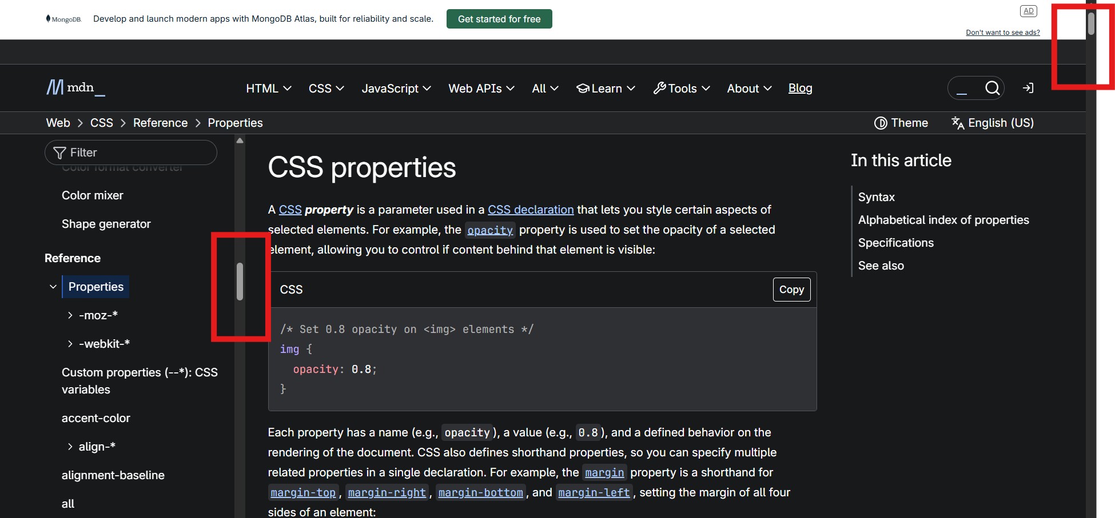Expand the -webkit-* property group
Screen dimensions: 1115x518
(x=70, y=344)
